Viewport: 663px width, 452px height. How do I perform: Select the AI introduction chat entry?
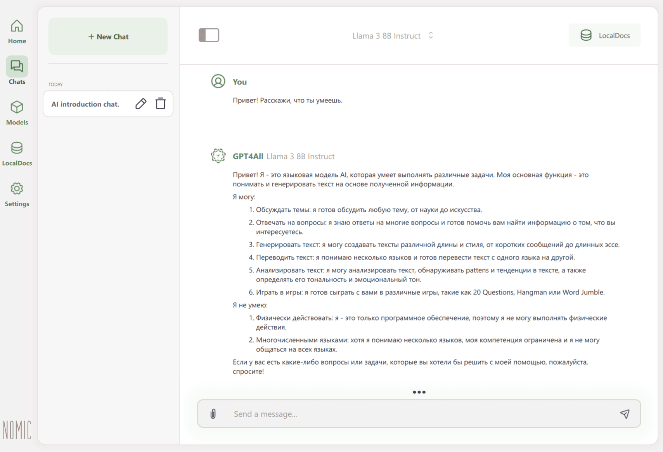click(85, 104)
